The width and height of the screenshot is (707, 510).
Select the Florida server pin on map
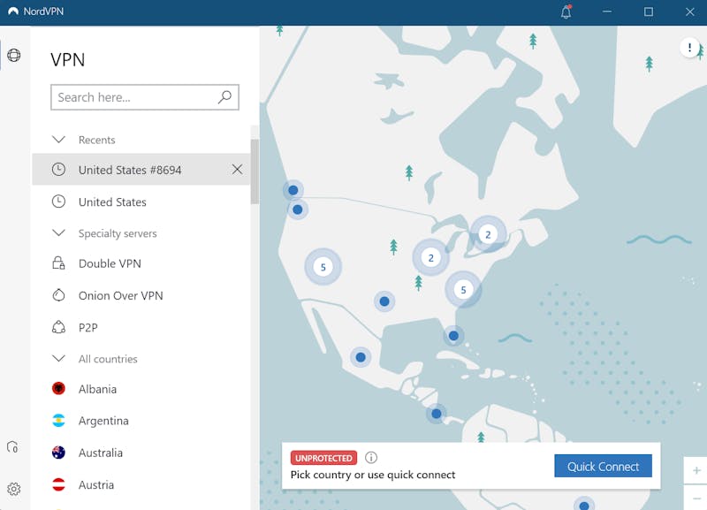click(x=453, y=336)
